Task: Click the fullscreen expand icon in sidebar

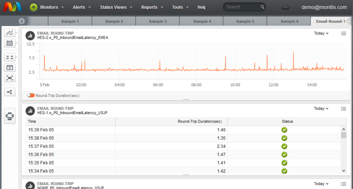Action: coord(10,78)
